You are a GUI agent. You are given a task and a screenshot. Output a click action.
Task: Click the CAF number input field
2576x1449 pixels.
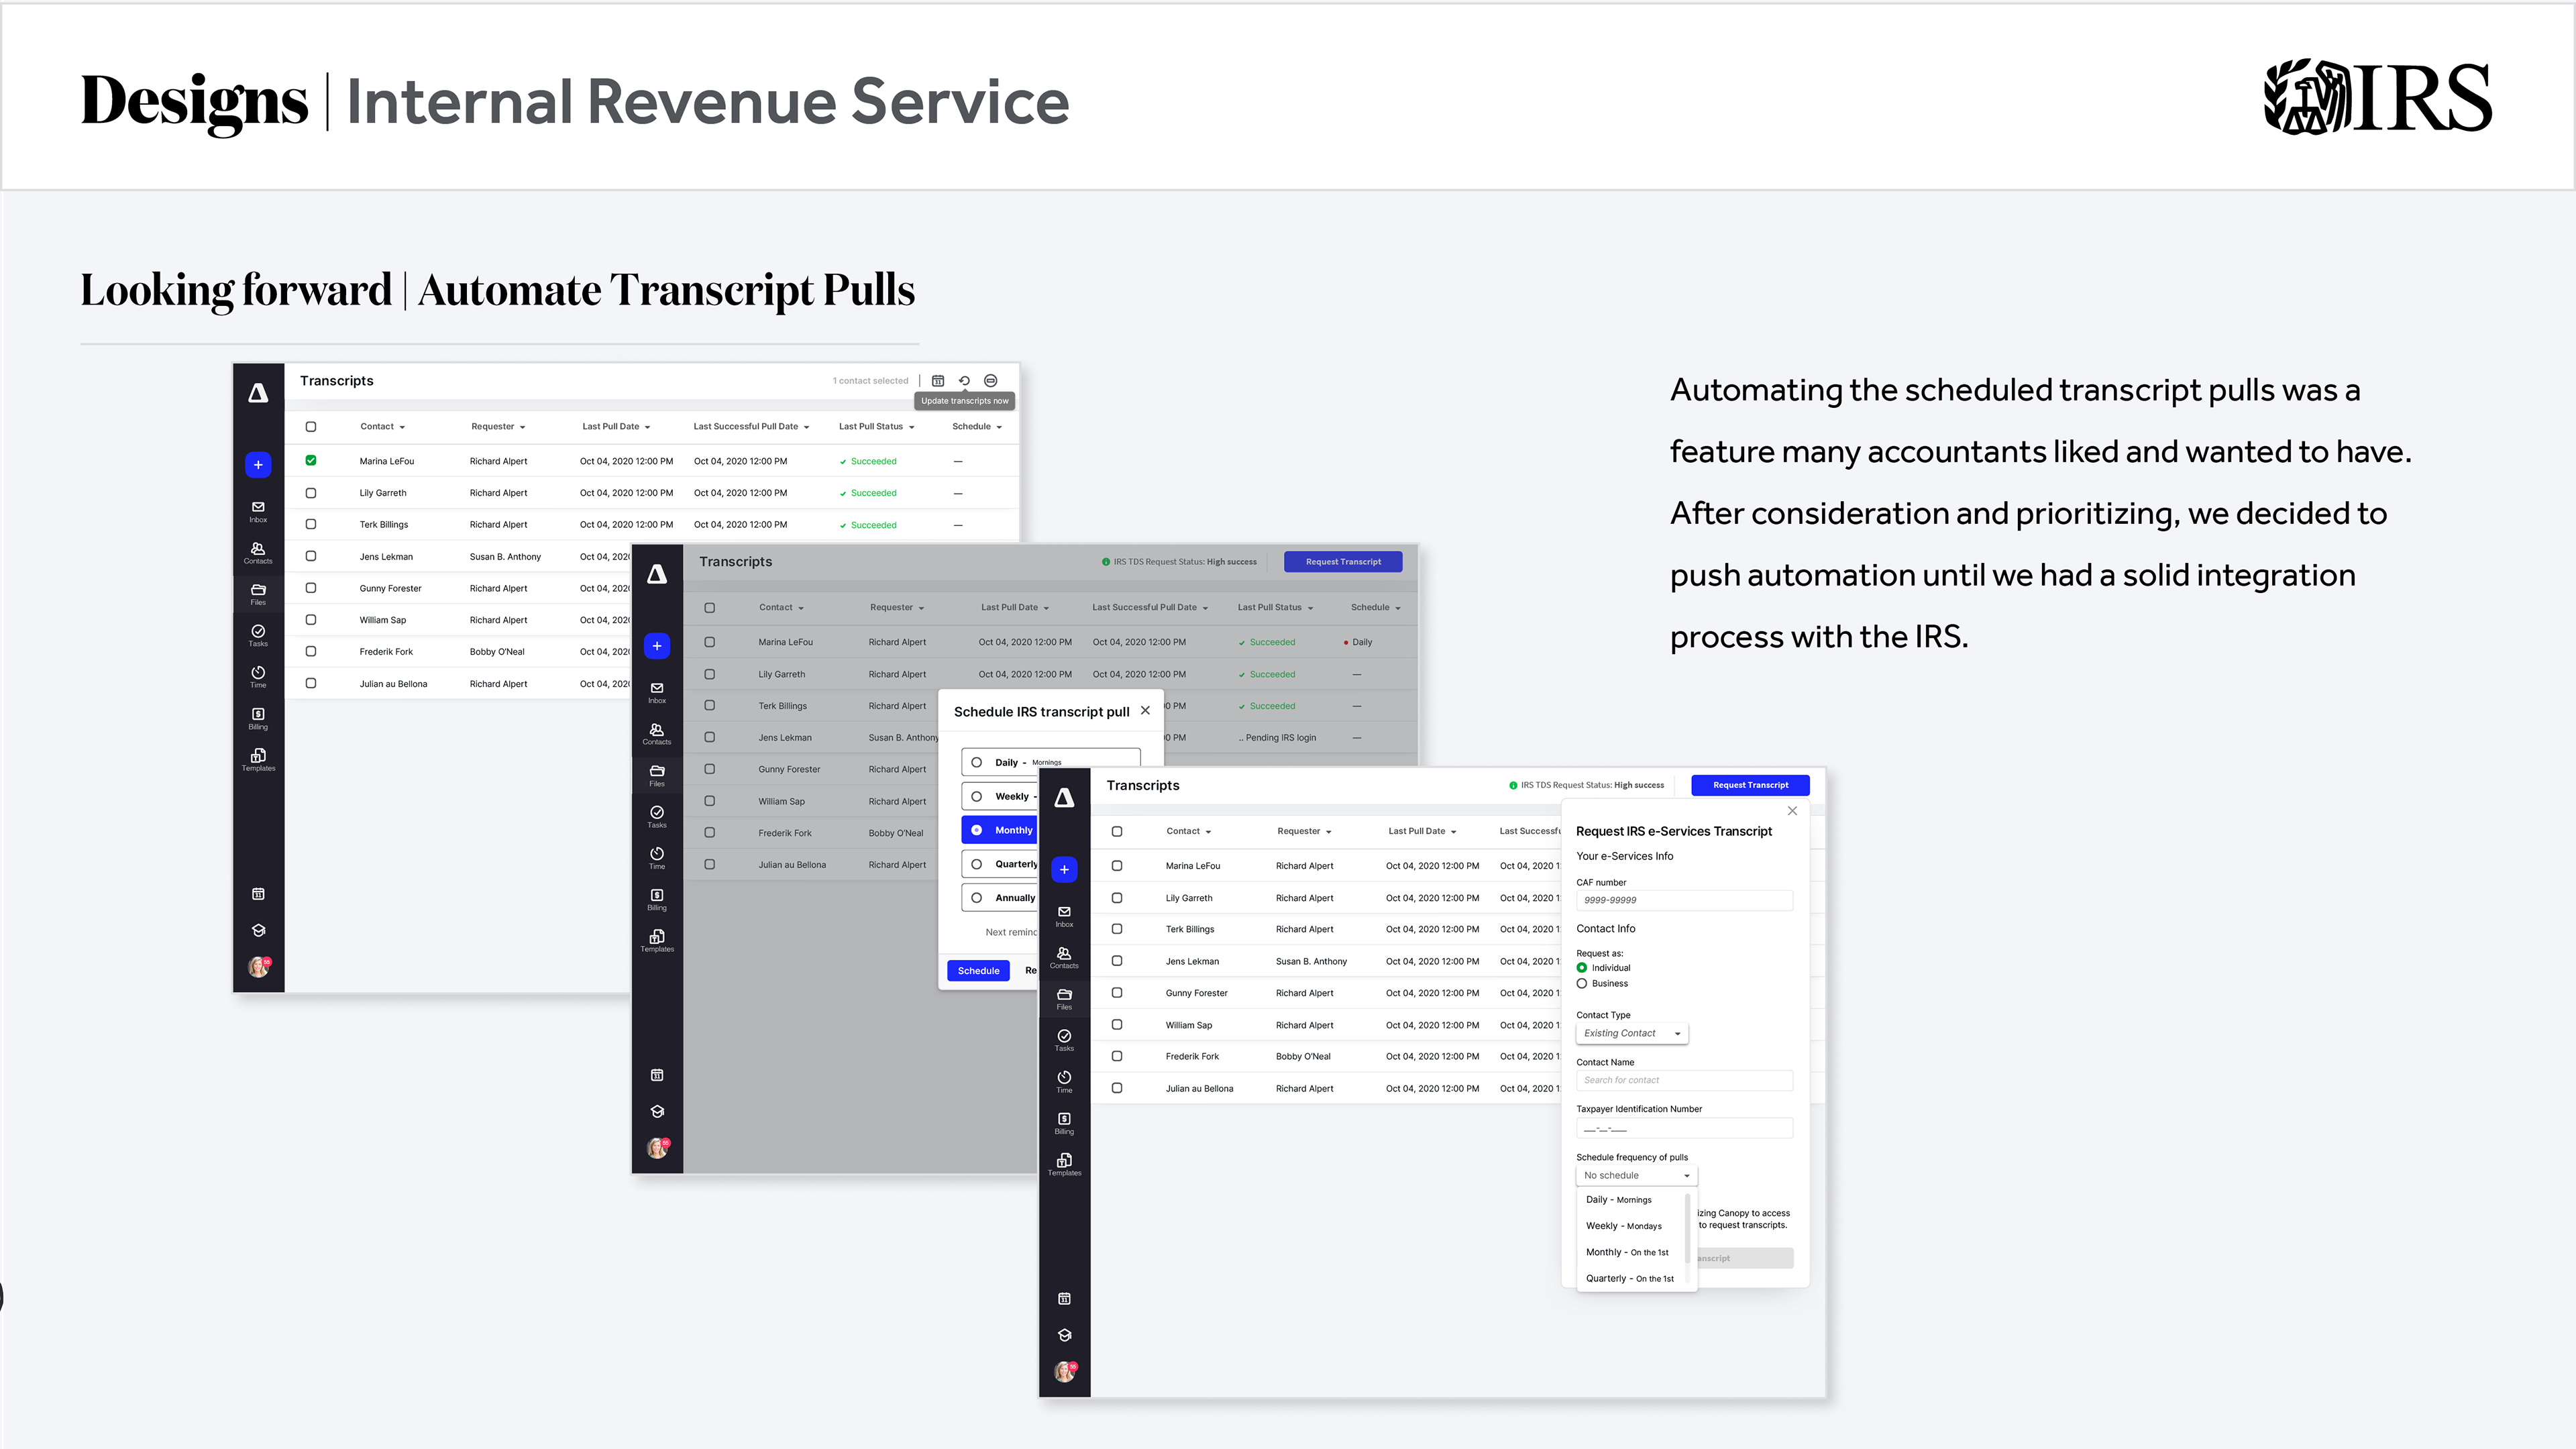pyautogui.click(x=1684, y=900)
